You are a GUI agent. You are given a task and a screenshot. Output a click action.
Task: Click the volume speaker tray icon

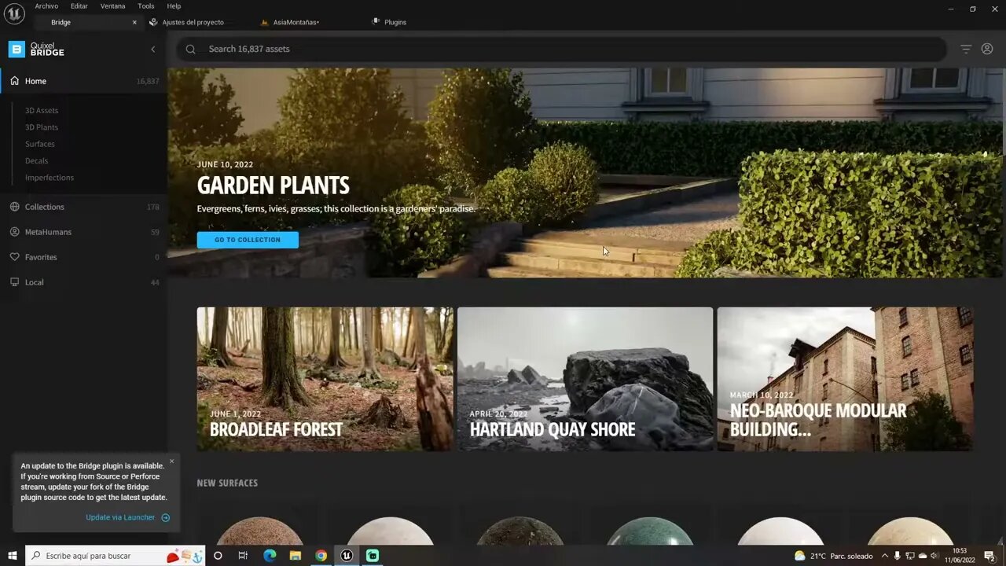[x=936, y=556]
